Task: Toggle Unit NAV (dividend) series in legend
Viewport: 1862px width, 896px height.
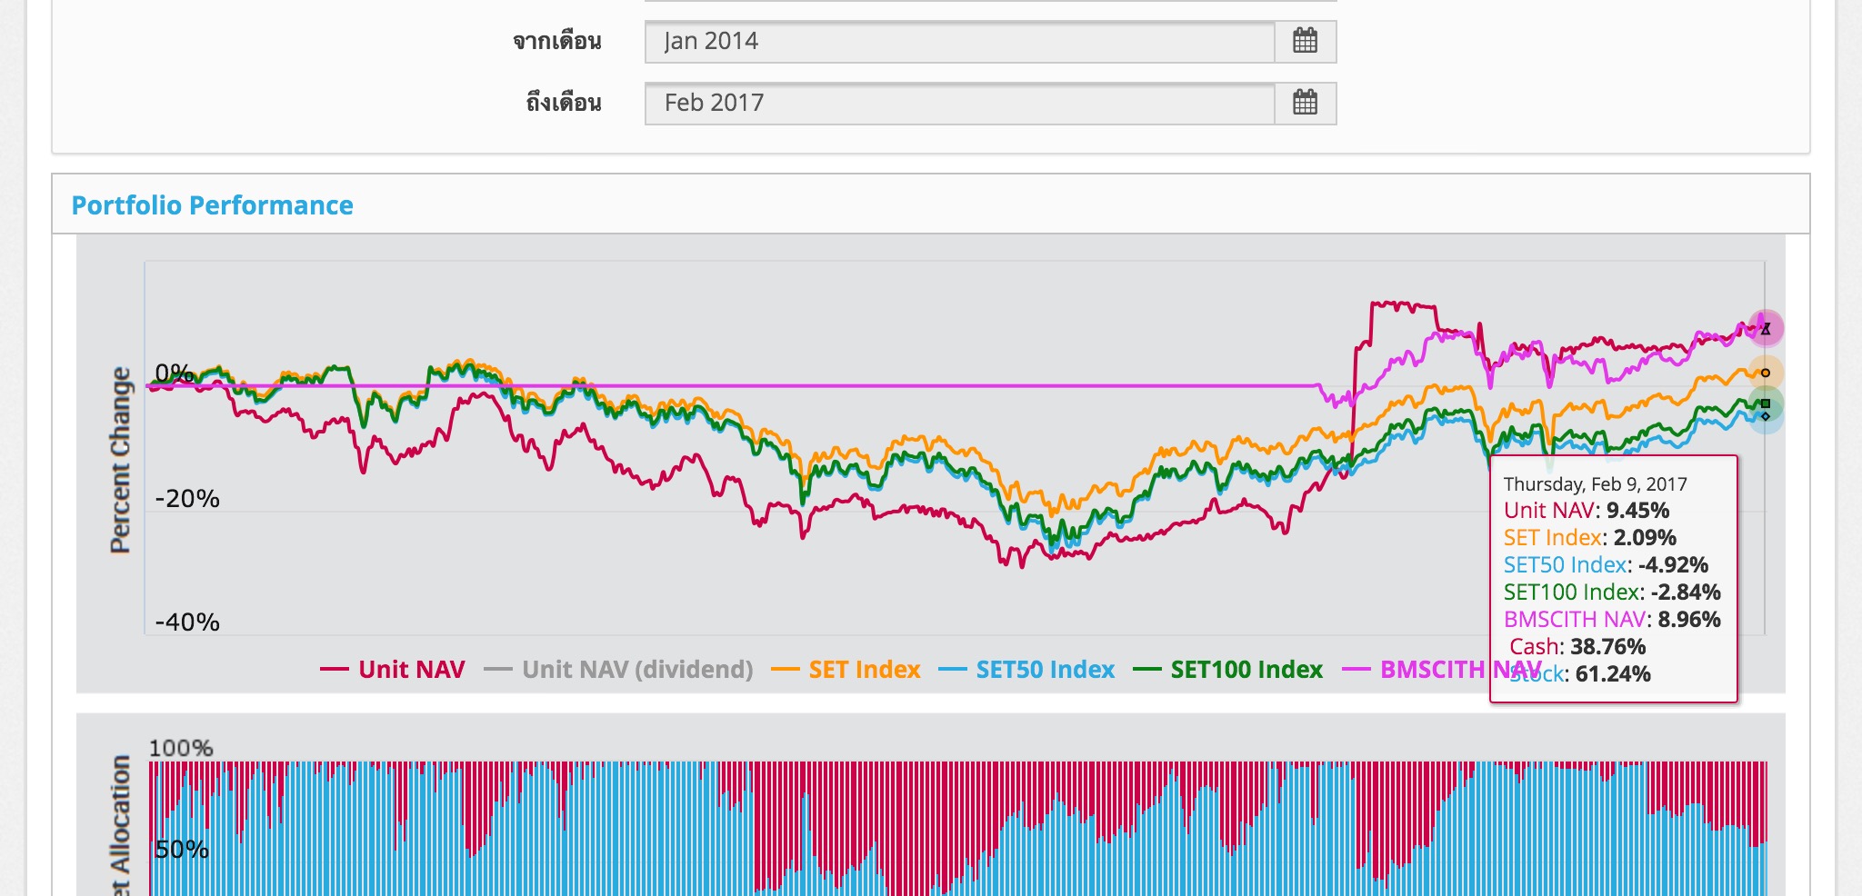Action: point(619,670)
